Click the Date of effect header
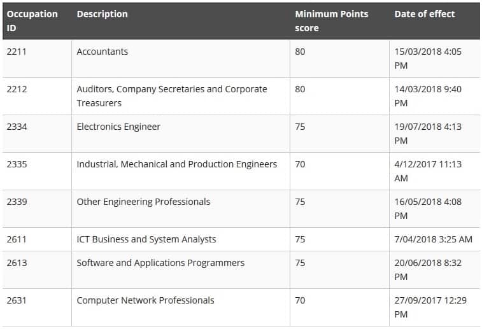Image resolution: width=482 pixels, height=329 pixels. coord(425,14)
